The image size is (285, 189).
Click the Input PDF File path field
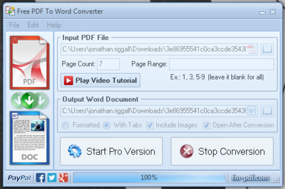pyautogui.click(x=159, y=49)
